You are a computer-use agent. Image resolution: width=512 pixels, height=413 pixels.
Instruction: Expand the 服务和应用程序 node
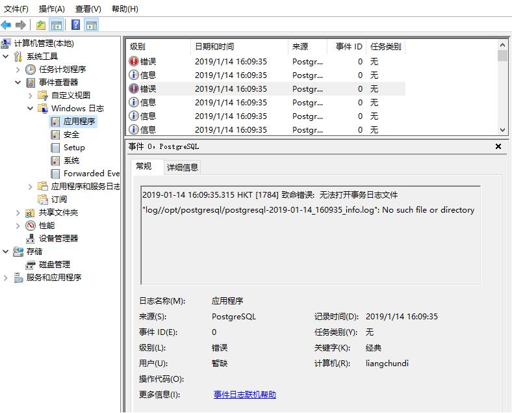click(x=6, y=278)
